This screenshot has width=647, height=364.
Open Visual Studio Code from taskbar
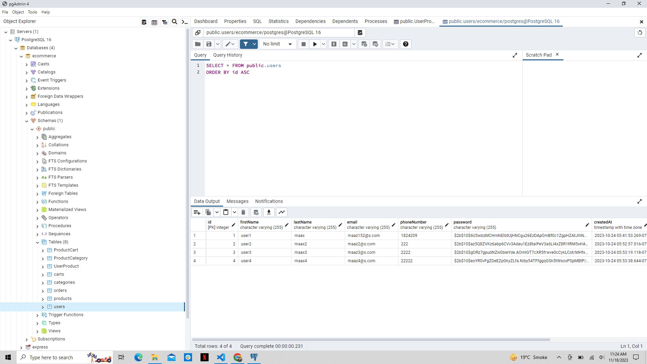(221, 357)
